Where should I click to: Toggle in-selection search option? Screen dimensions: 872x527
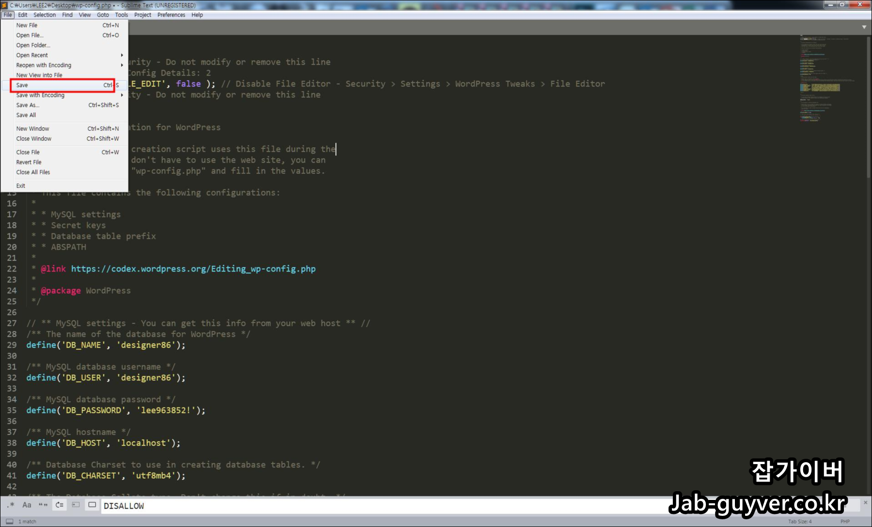click(76, 505)
